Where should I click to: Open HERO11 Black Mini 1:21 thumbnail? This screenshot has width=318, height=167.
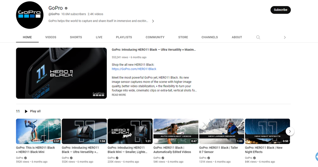click(130, 131)
